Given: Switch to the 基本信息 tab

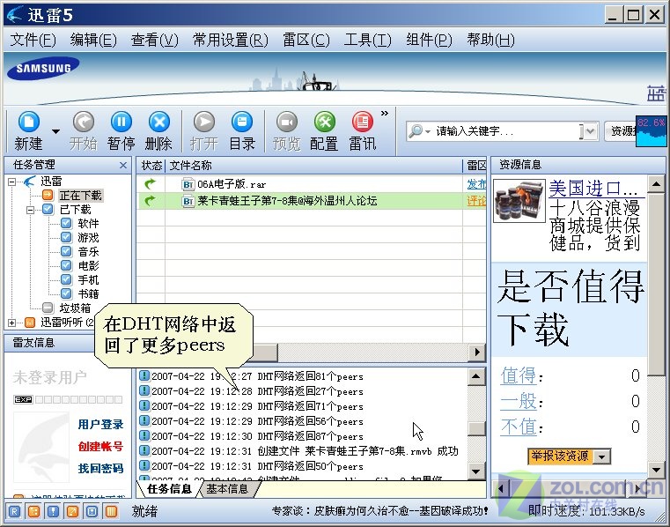Looking at the screenshot, I should [x=227, y=488].
